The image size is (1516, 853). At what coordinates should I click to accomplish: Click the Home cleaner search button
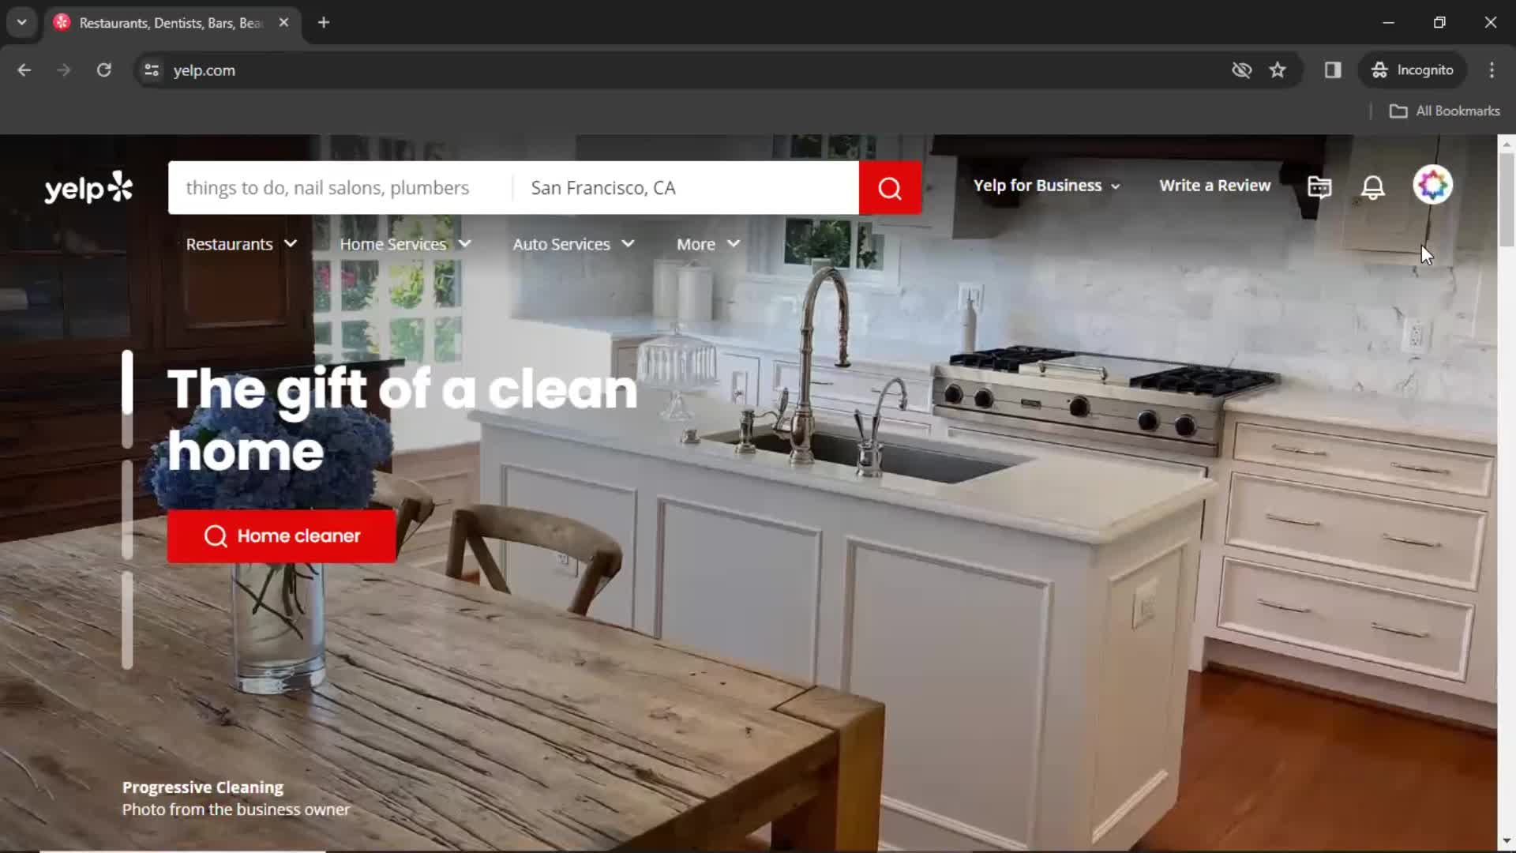(281, 536)
